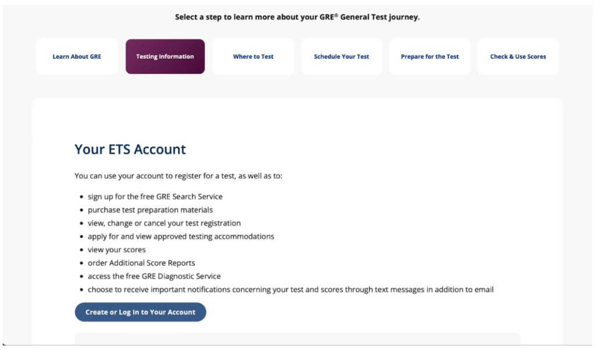Select the Testing Information step

(165, 56)
